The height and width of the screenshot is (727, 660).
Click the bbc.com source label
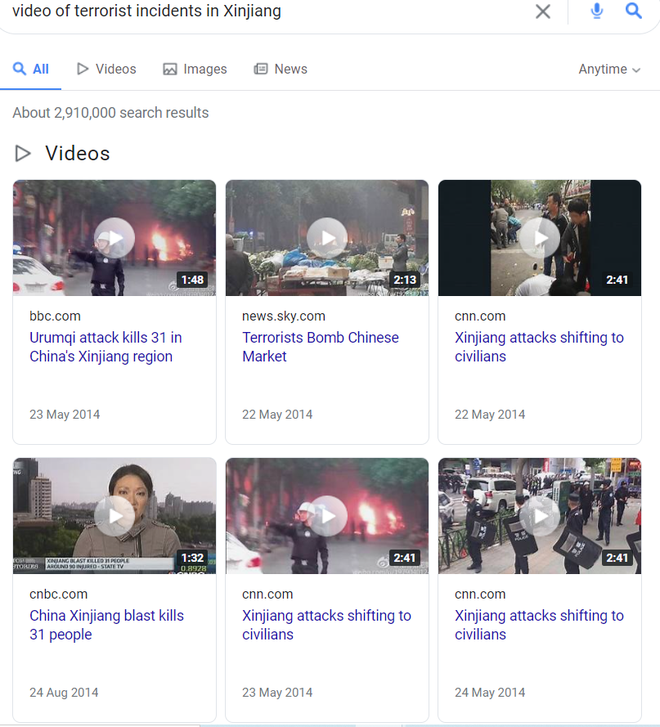[x=55, y=316]
